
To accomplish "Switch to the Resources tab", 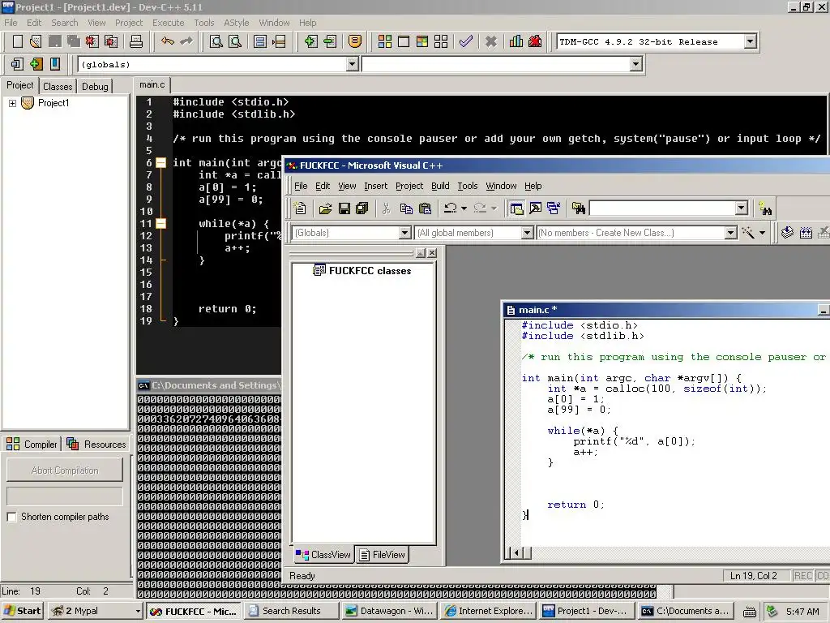I will [97, 445].
